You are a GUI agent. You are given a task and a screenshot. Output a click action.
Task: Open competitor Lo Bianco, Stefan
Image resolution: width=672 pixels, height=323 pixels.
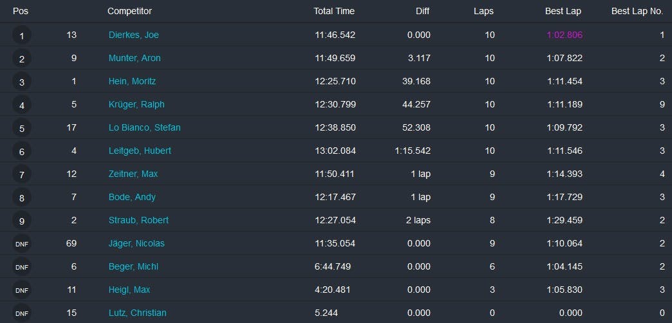coord(144,127)
